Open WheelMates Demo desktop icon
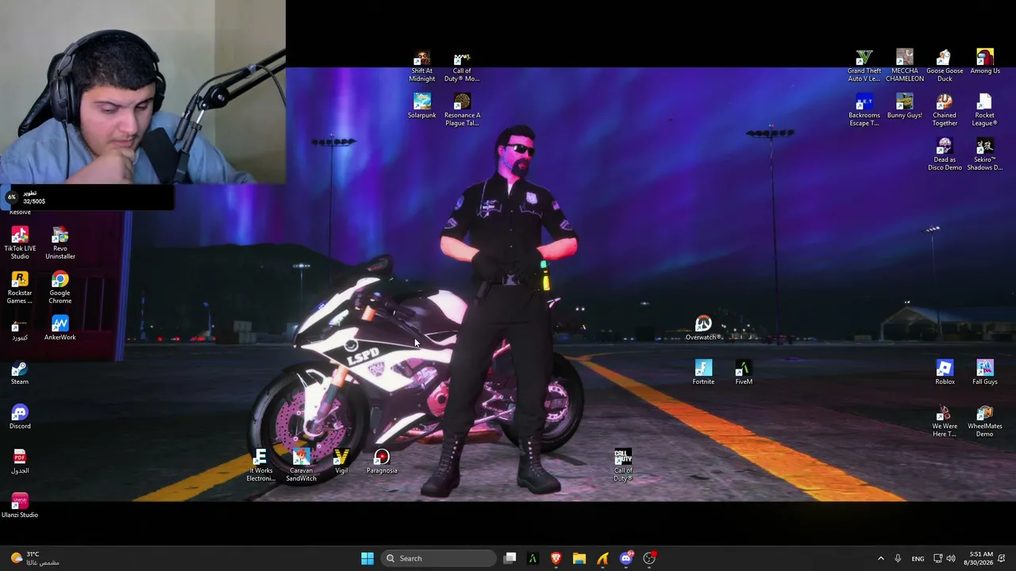 (985, 421)
